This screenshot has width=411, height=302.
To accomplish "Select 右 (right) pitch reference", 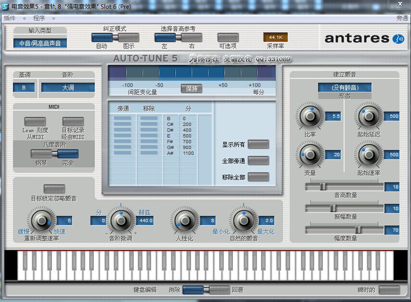I will 192,38.
